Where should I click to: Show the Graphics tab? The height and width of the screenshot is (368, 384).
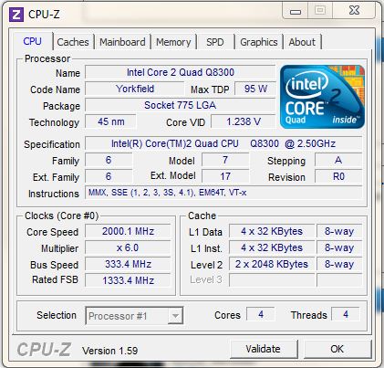(x=259, y=42)
